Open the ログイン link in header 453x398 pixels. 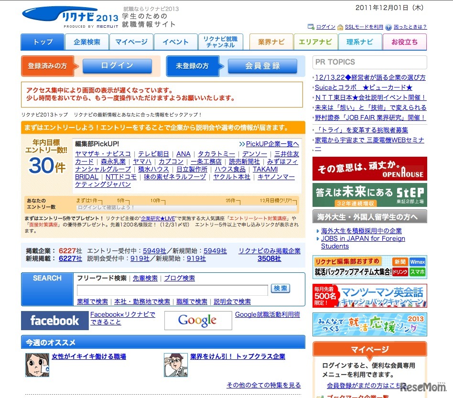pos(325,27)
